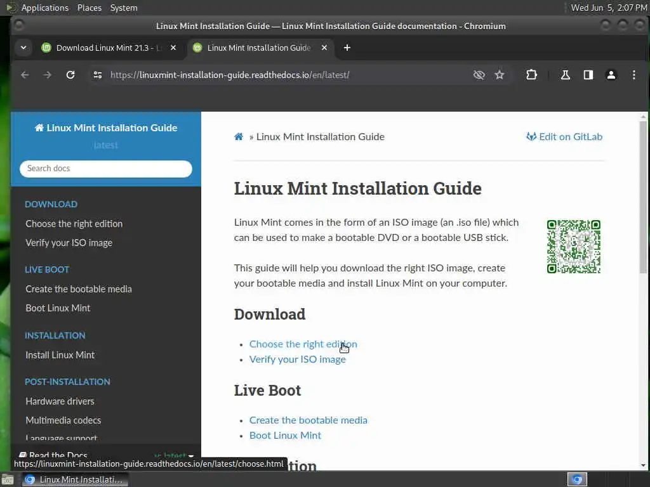Open the profile avatar icon

(611, 75)
